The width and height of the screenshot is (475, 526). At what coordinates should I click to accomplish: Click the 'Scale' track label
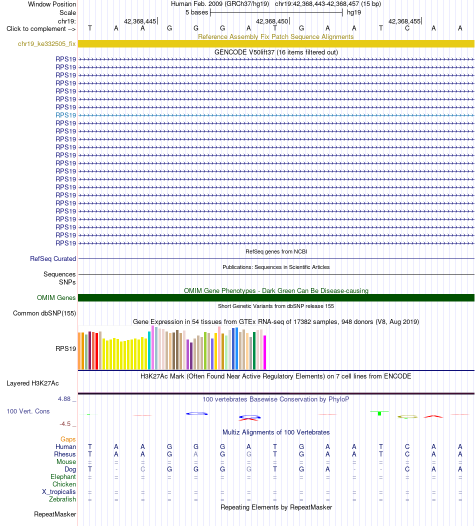click(68, 12)
